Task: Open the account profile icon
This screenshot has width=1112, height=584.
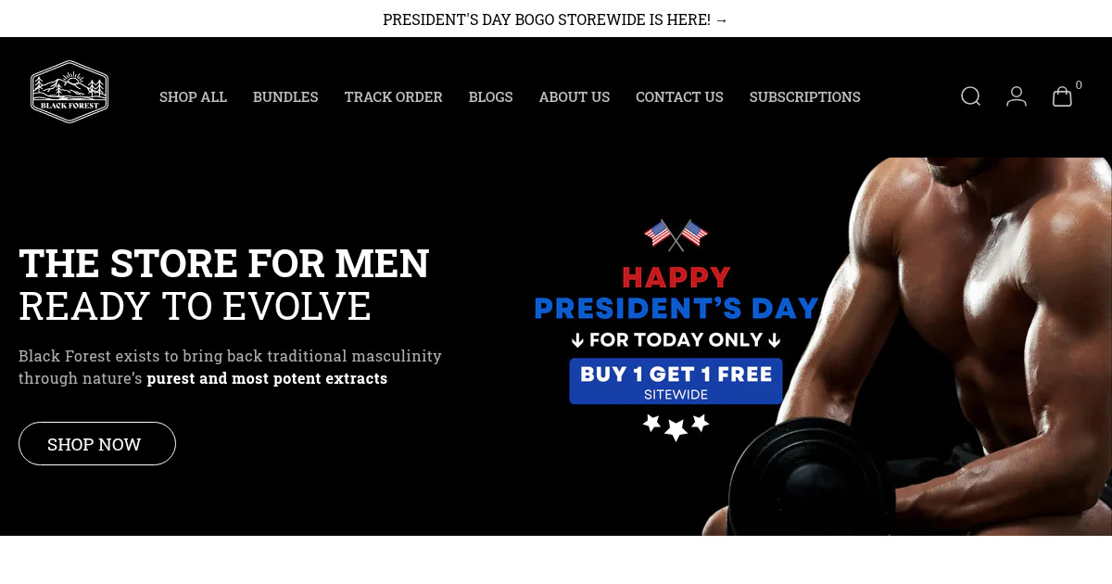Action: [1017, 96]
